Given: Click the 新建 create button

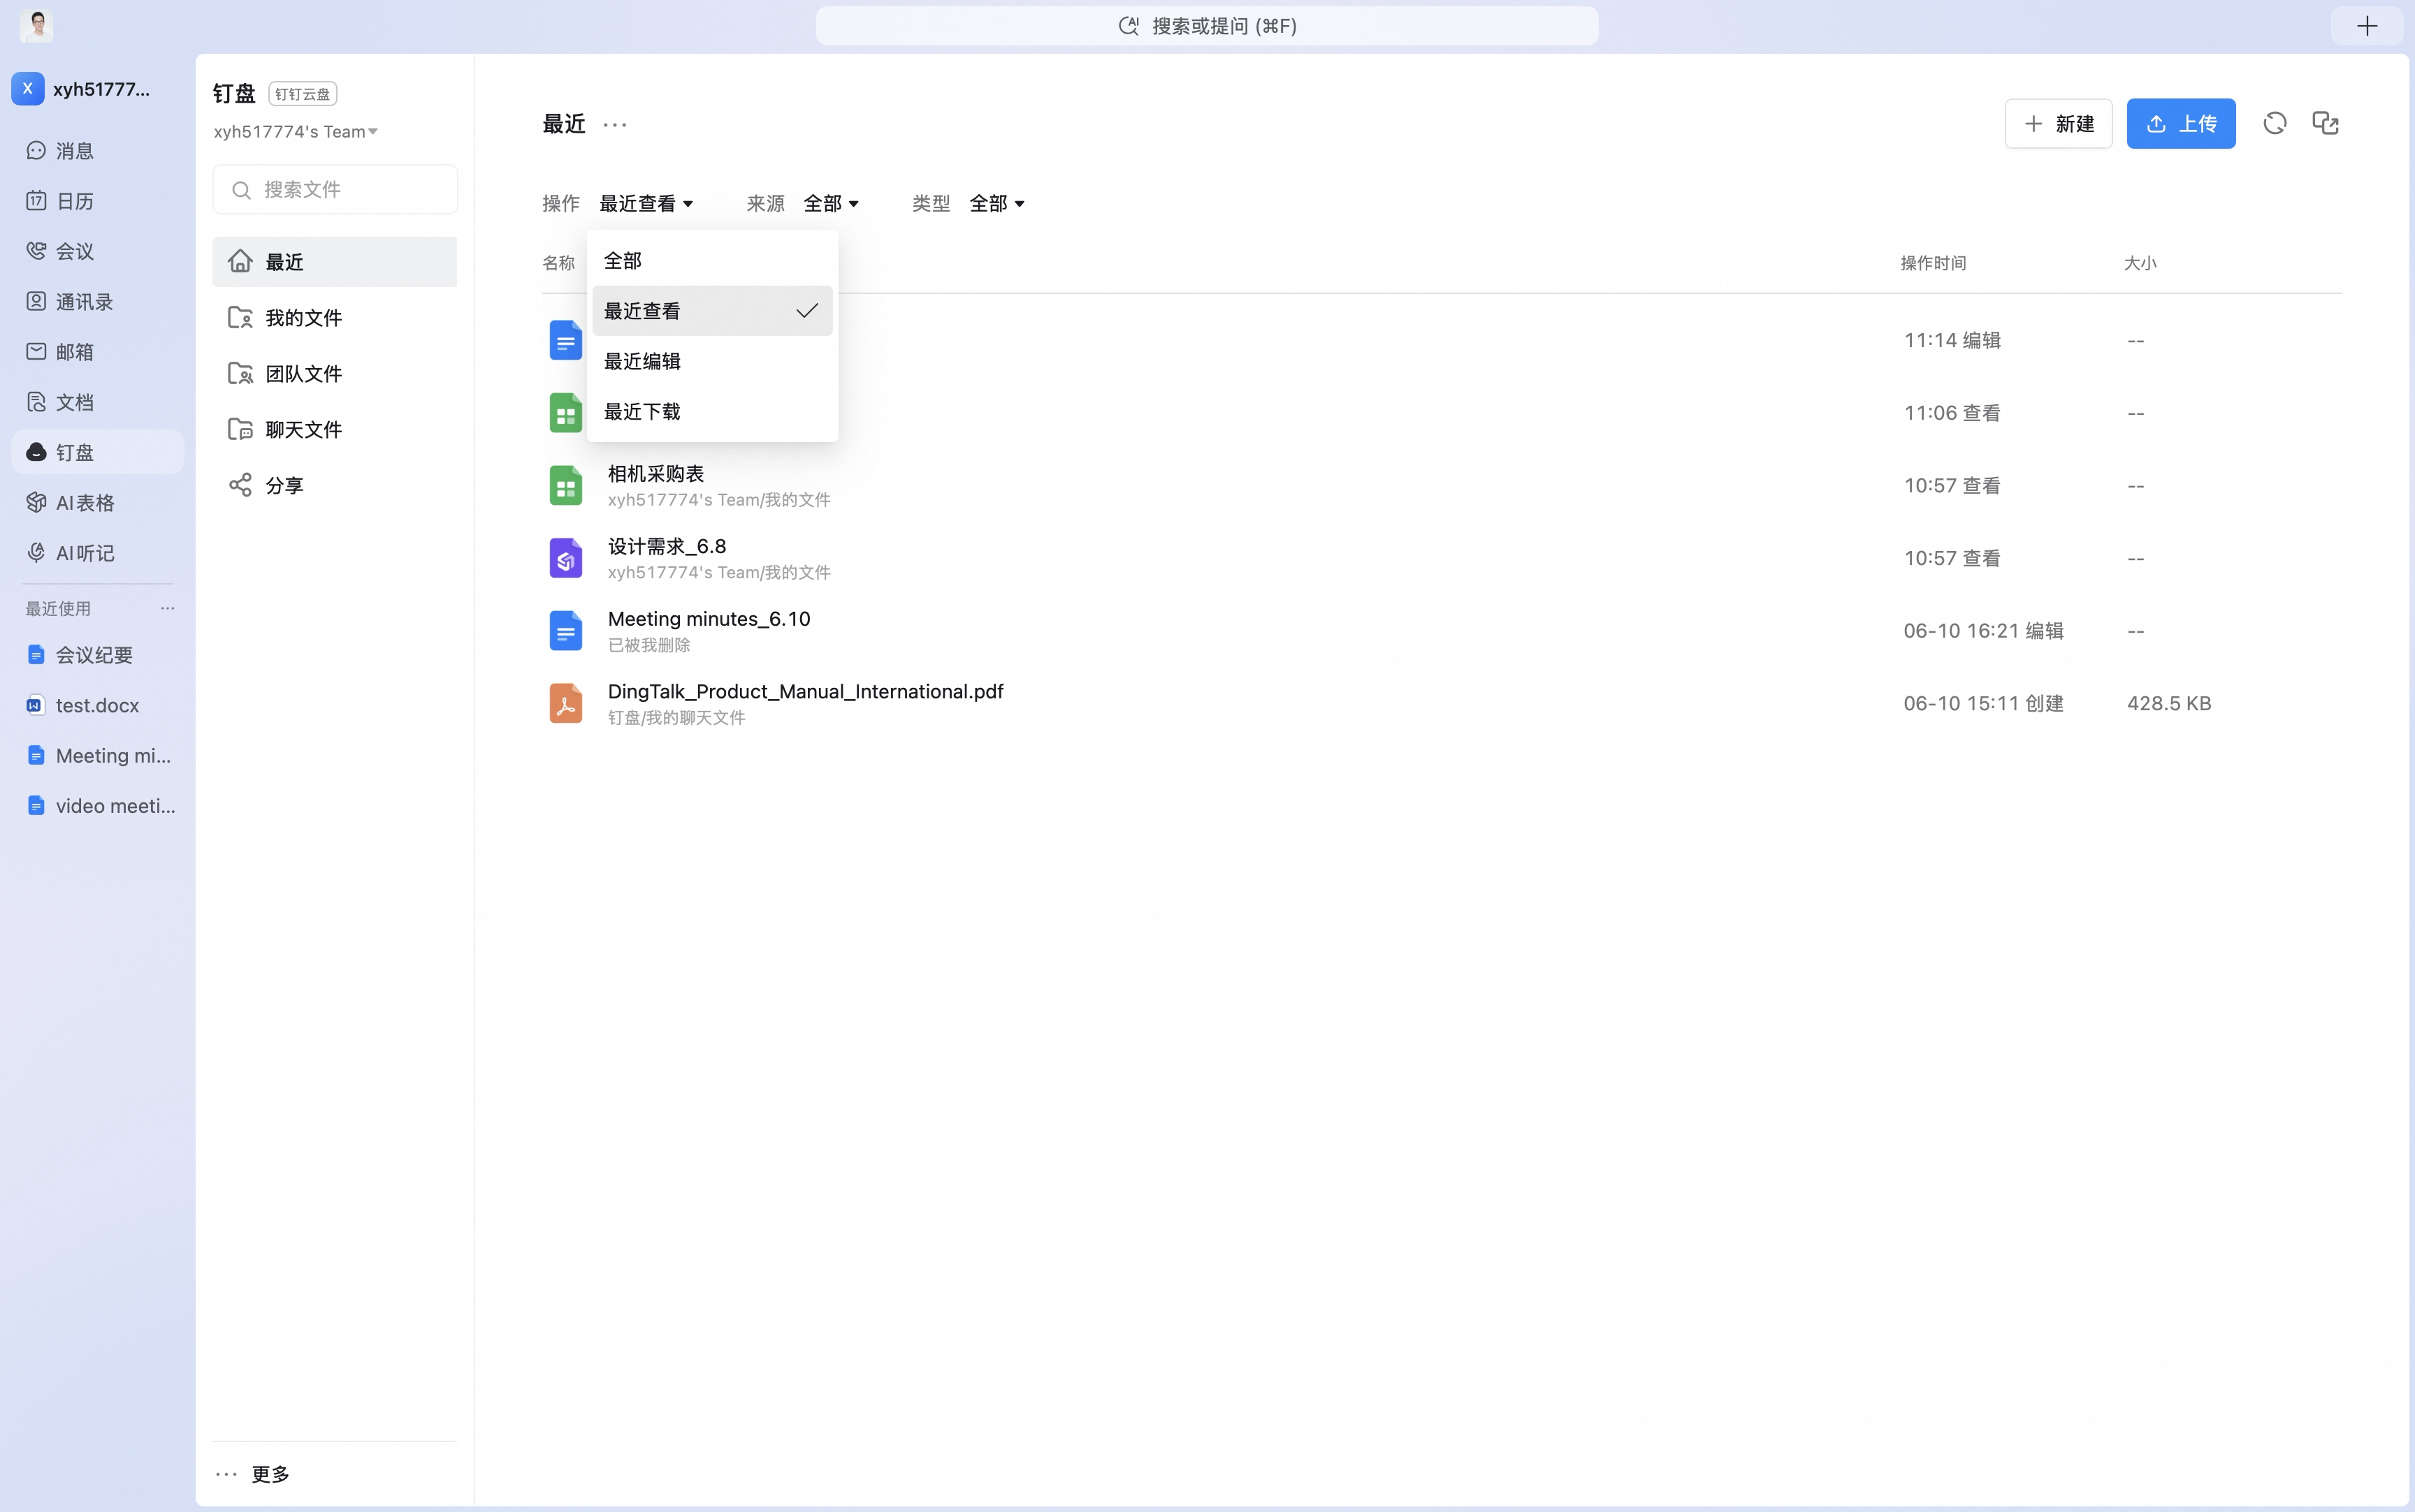Looking at the screenshot, I should pyautogui.click(x=2058, y=123).
